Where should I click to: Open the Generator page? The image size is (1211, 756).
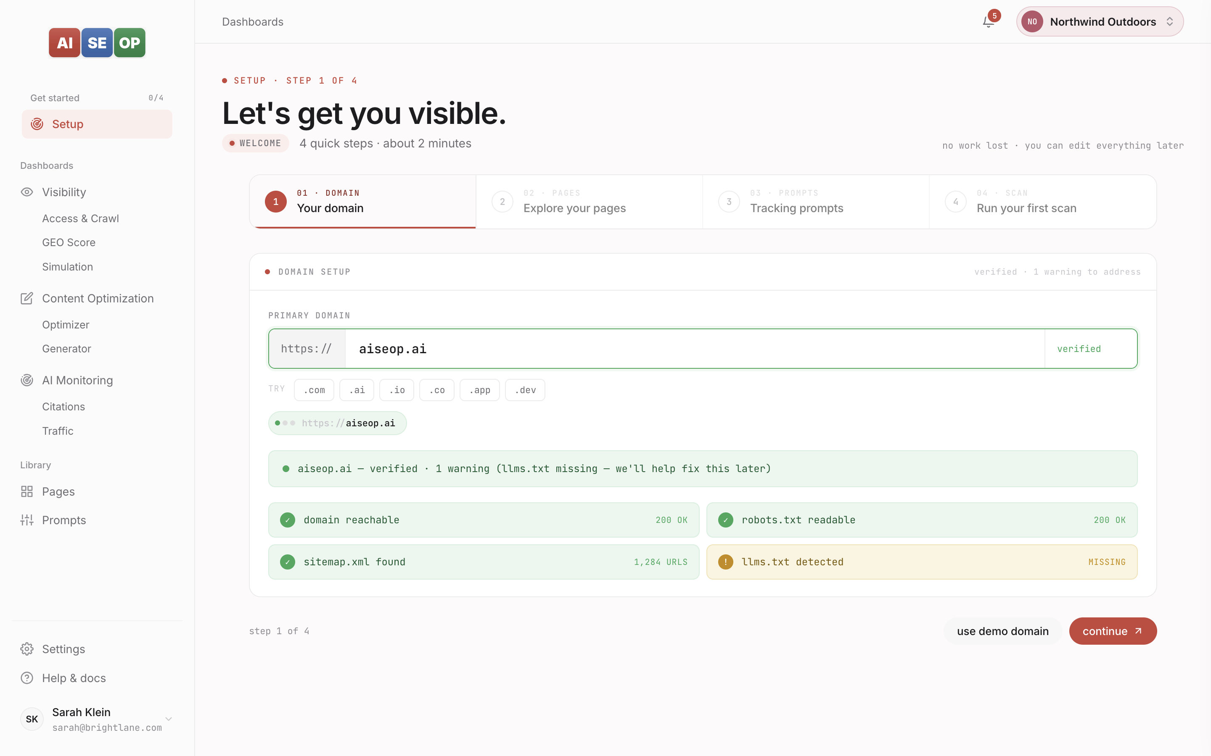click(x=66, y=349)
